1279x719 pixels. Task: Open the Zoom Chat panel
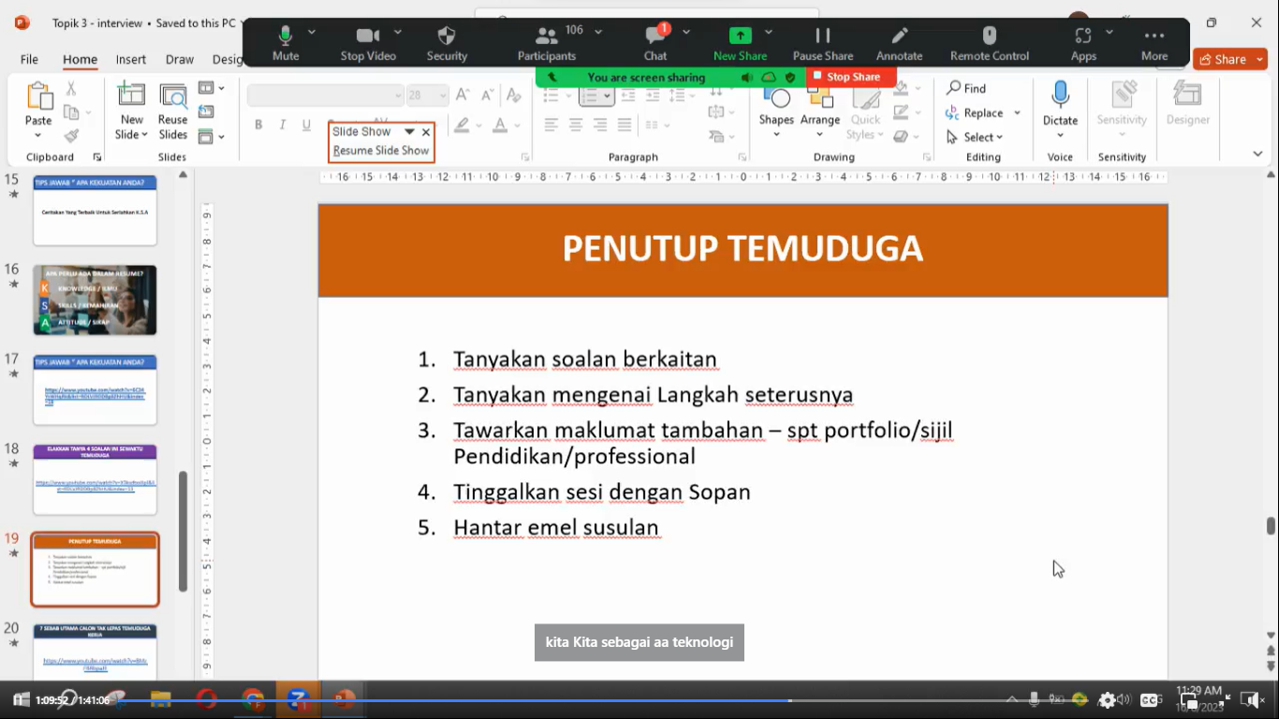(x=655, y=44)
